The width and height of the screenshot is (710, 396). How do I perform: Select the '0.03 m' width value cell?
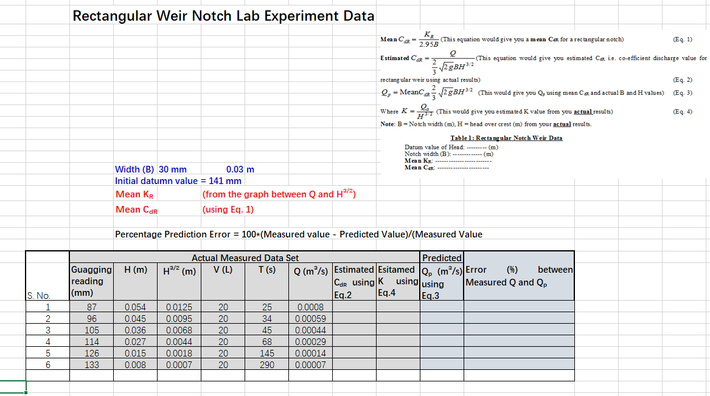click(x=240, y=169)
